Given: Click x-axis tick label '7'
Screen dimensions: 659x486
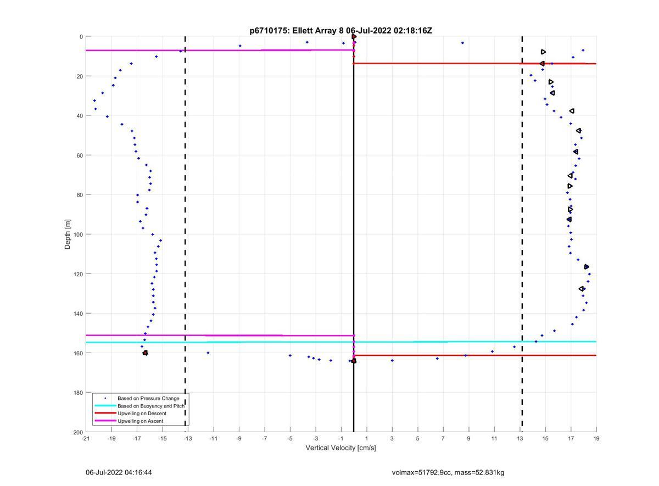Looking at the screenshot, I should 443,438.
